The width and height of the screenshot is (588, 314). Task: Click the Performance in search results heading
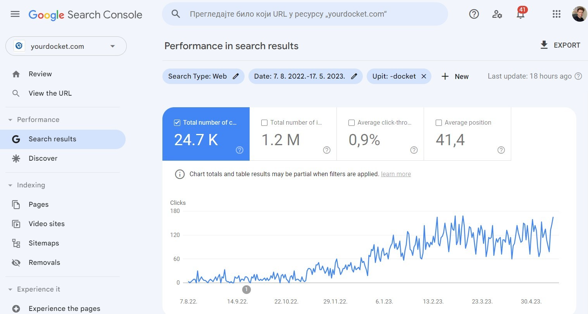coord(231,46)
